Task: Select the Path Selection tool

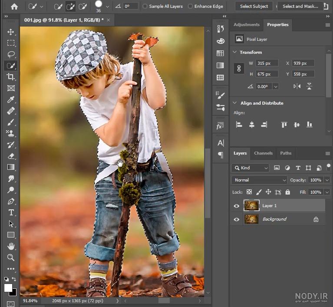Action: point(11,224)
